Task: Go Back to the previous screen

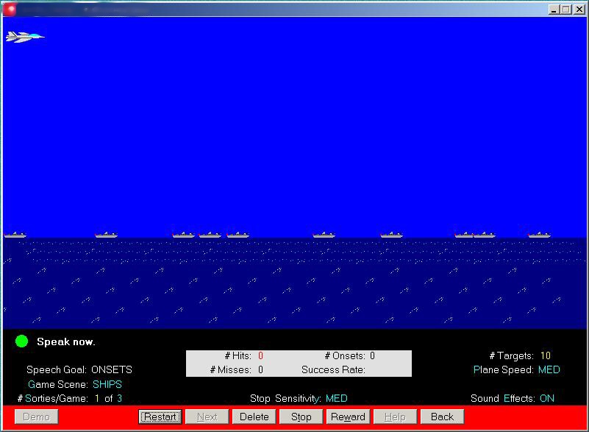Action: [442, 417]
